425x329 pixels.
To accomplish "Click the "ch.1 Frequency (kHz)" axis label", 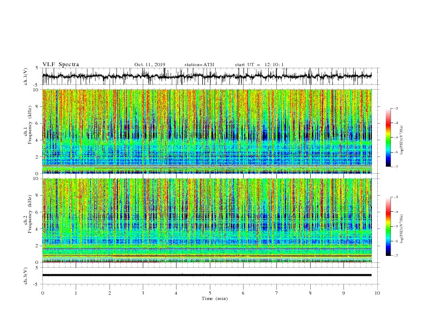I will point(28,124).
